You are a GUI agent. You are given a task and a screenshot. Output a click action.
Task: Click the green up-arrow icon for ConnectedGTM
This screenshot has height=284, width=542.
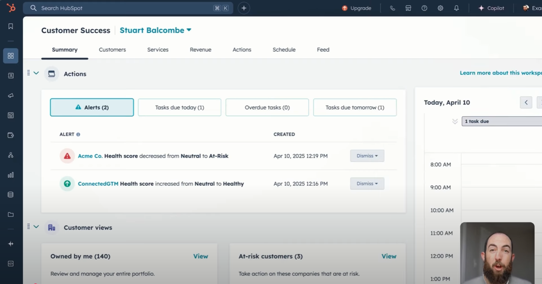pyautogui.click(x=67, y=184)
